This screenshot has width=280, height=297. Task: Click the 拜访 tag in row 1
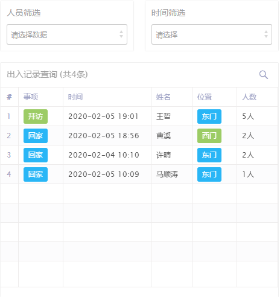[x=36, y=117]
